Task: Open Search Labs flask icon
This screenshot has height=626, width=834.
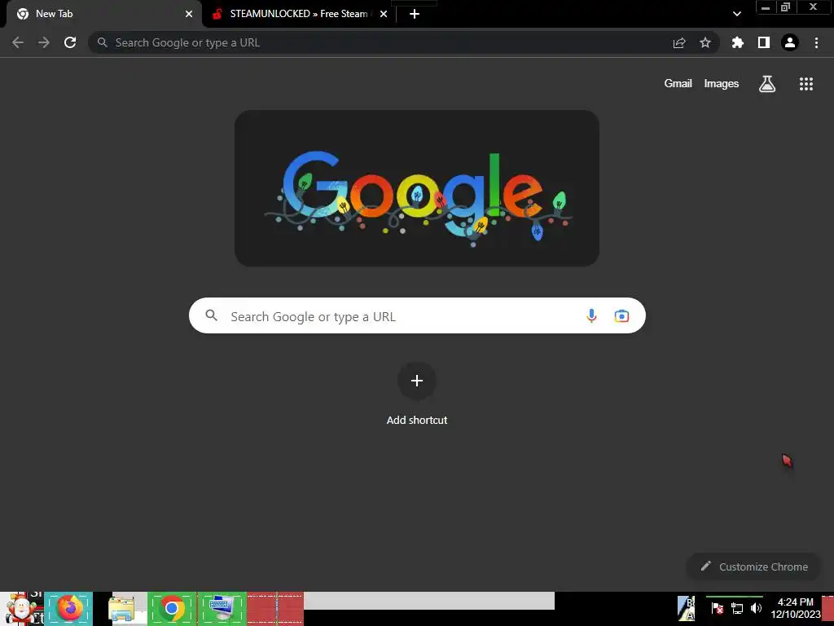Action: [767, 84]
